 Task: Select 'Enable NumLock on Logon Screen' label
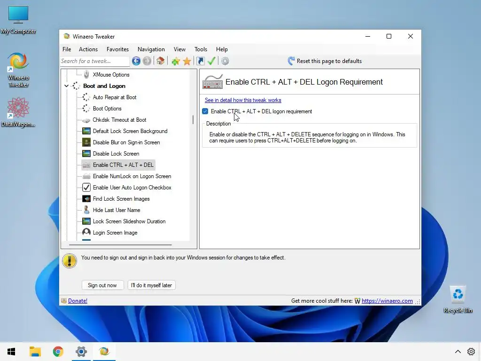point(132,176)
